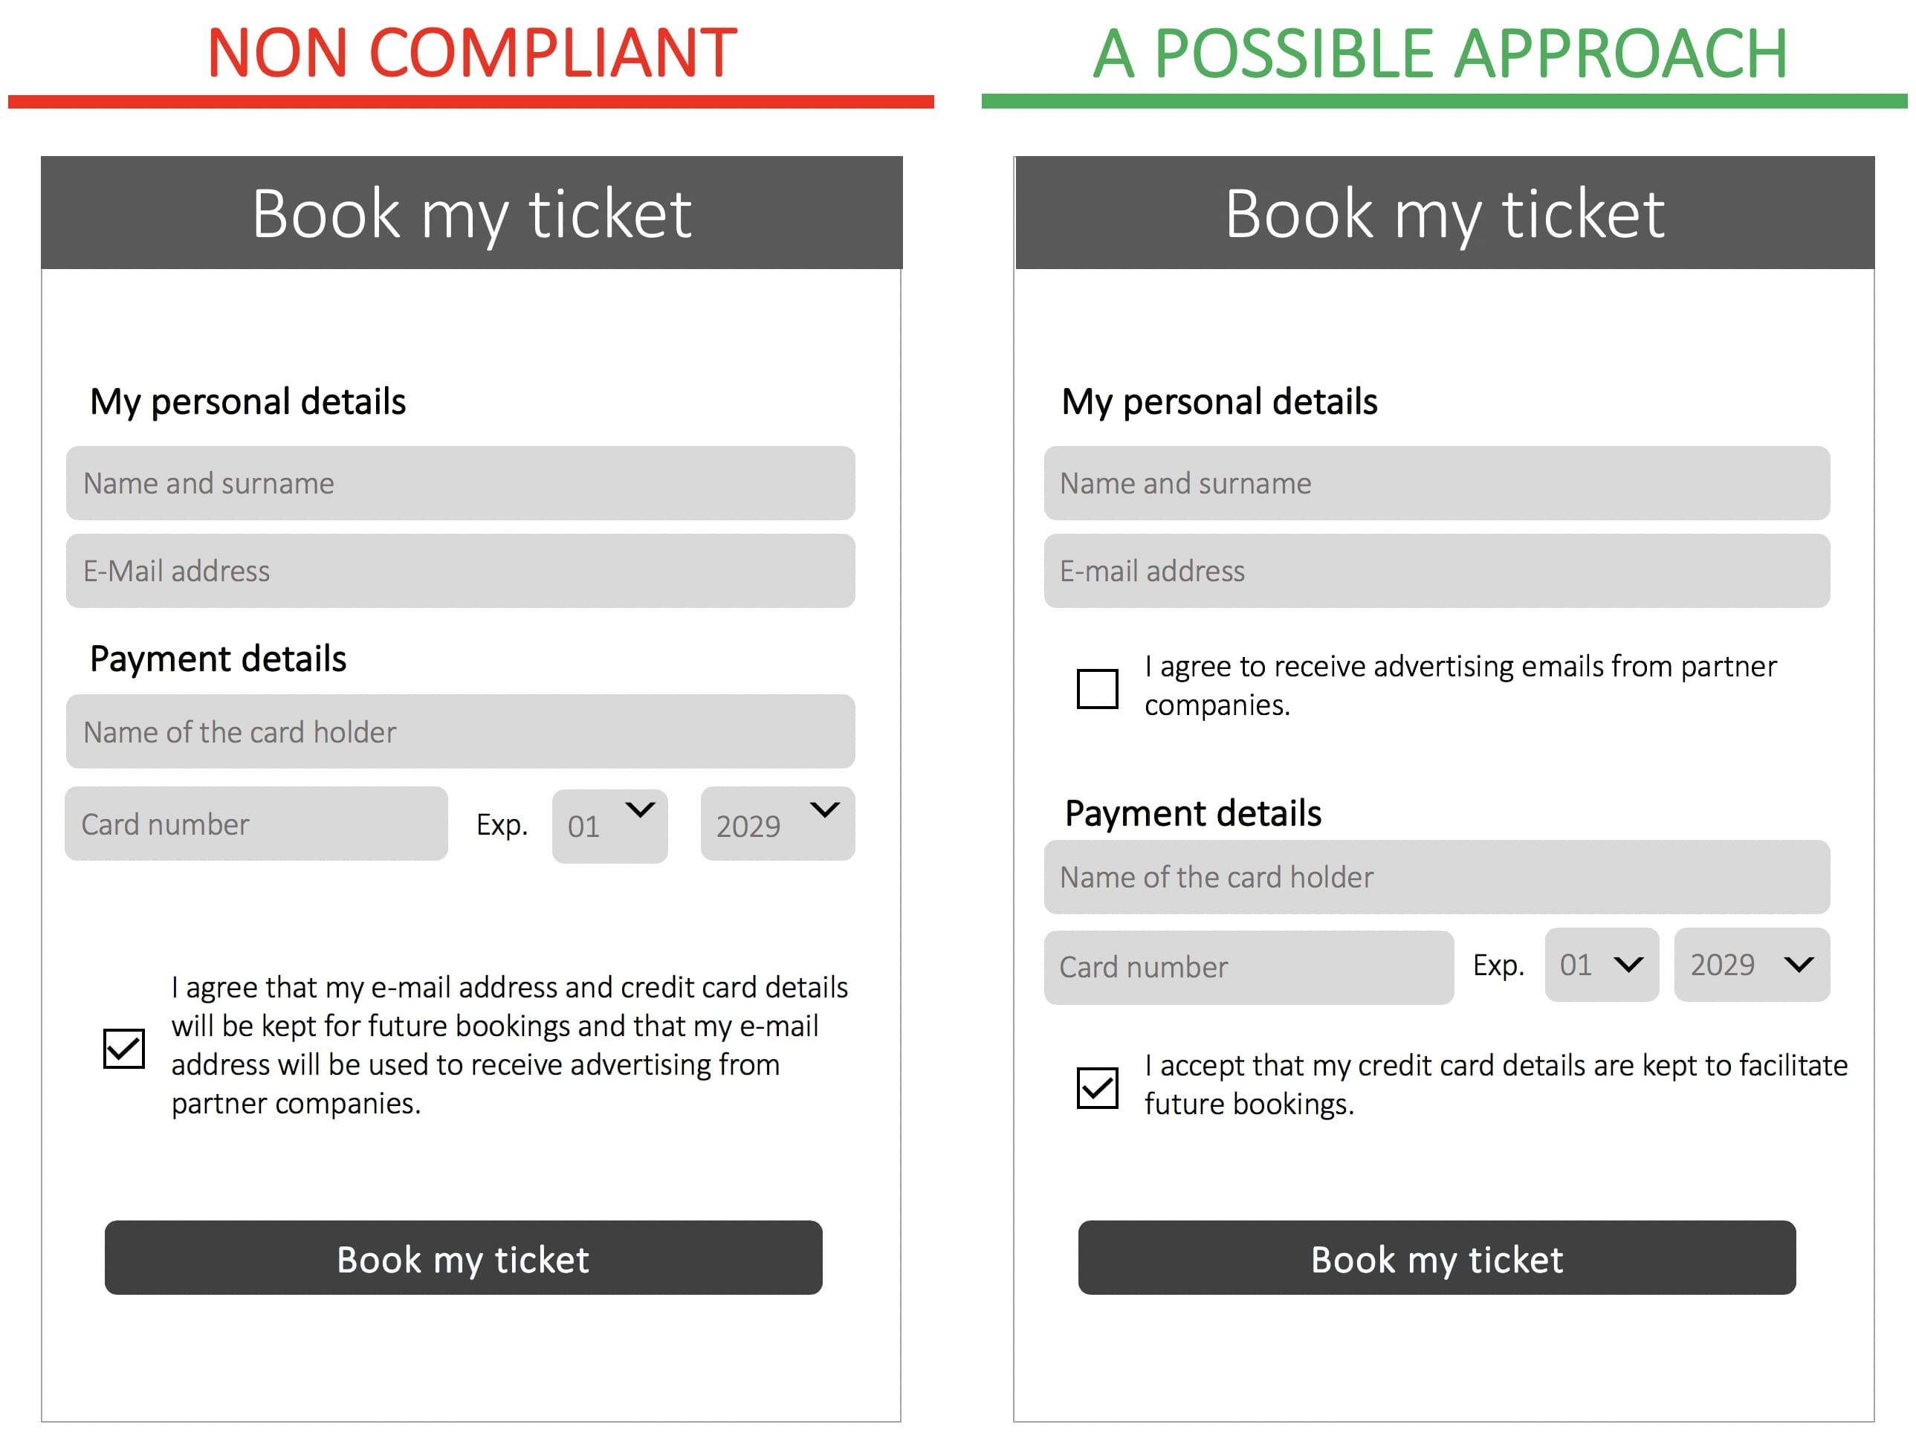
Task: Click the left form's Book my ticket button
Action: pyautogui.click(x=464, y=1258)
